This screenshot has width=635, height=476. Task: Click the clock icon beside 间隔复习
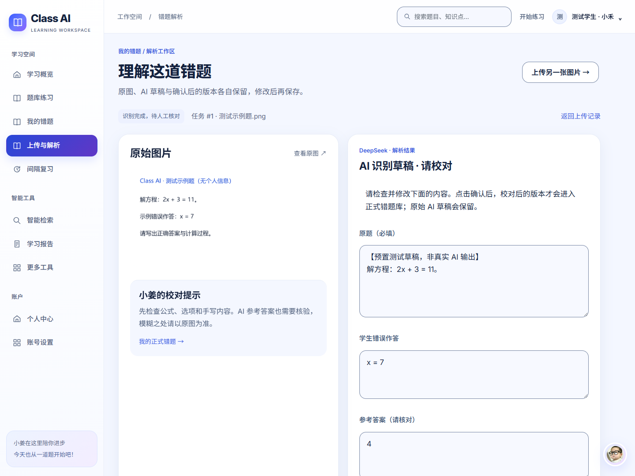pyautogui.click(x=17, y=169)
